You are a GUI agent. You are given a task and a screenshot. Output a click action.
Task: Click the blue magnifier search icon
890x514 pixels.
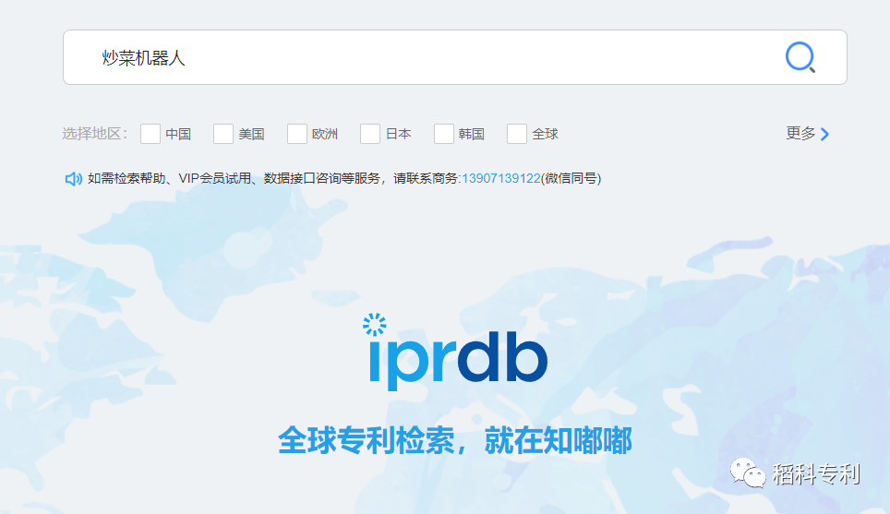[x=800, y=57]
